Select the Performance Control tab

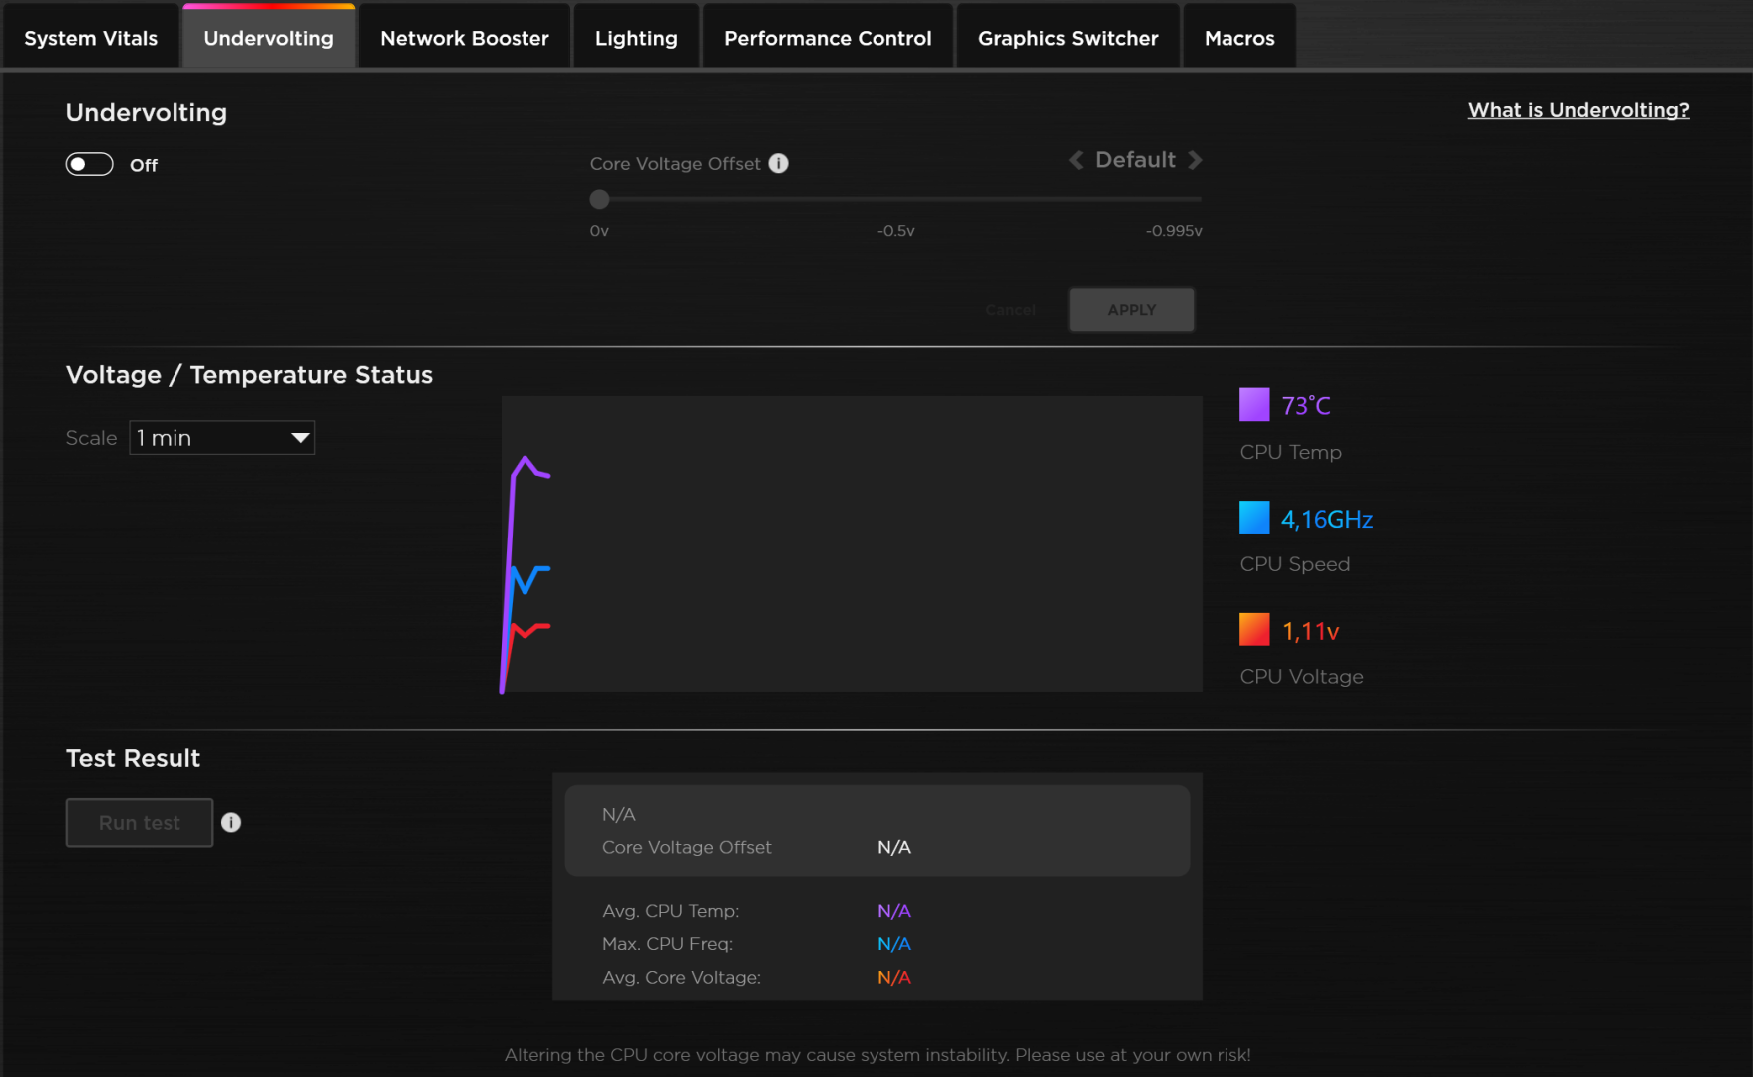point(828,38)
